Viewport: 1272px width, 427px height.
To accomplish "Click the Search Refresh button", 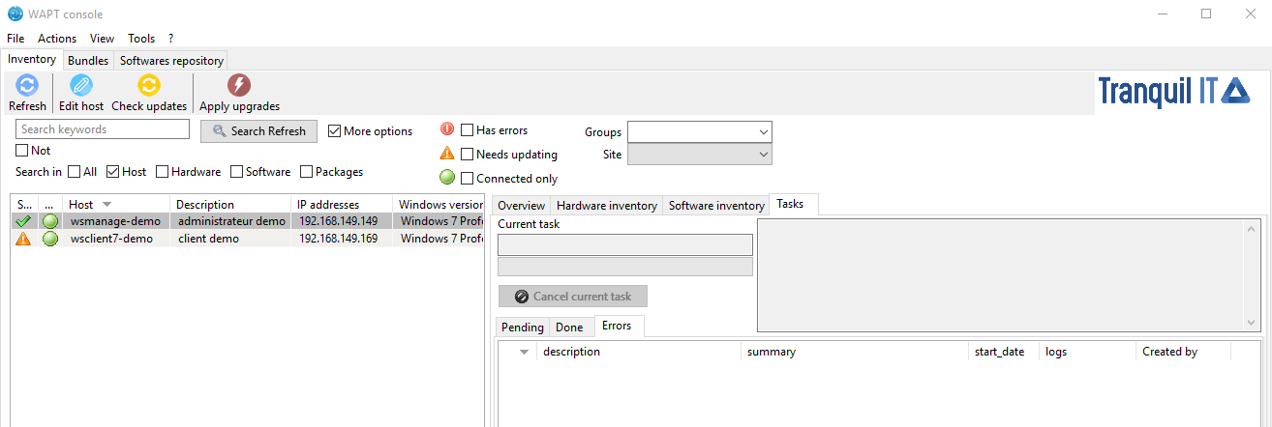I will [258, 131].
